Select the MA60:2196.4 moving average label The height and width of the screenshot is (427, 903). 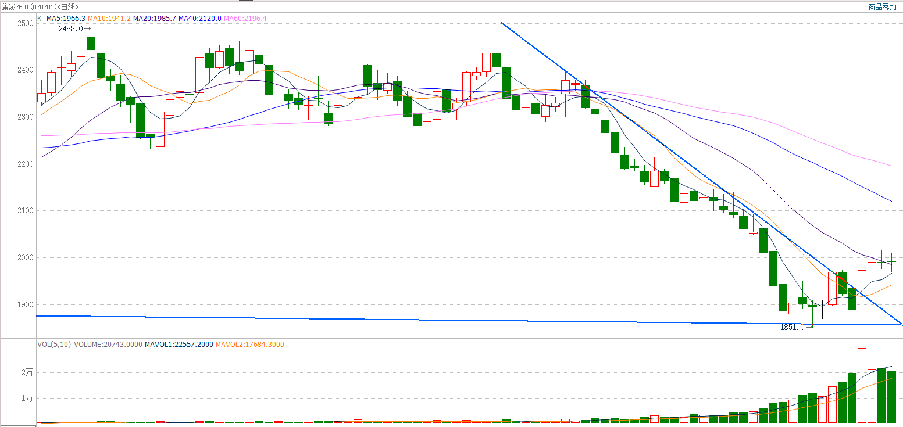point(245,19)
